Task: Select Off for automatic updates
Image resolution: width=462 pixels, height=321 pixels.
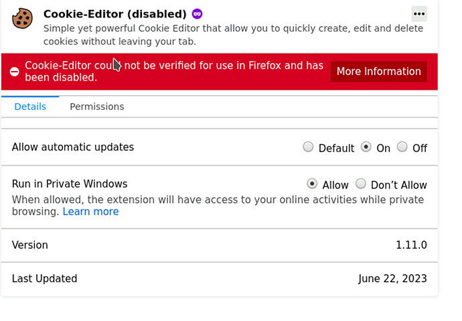Action: pos(402,147)
